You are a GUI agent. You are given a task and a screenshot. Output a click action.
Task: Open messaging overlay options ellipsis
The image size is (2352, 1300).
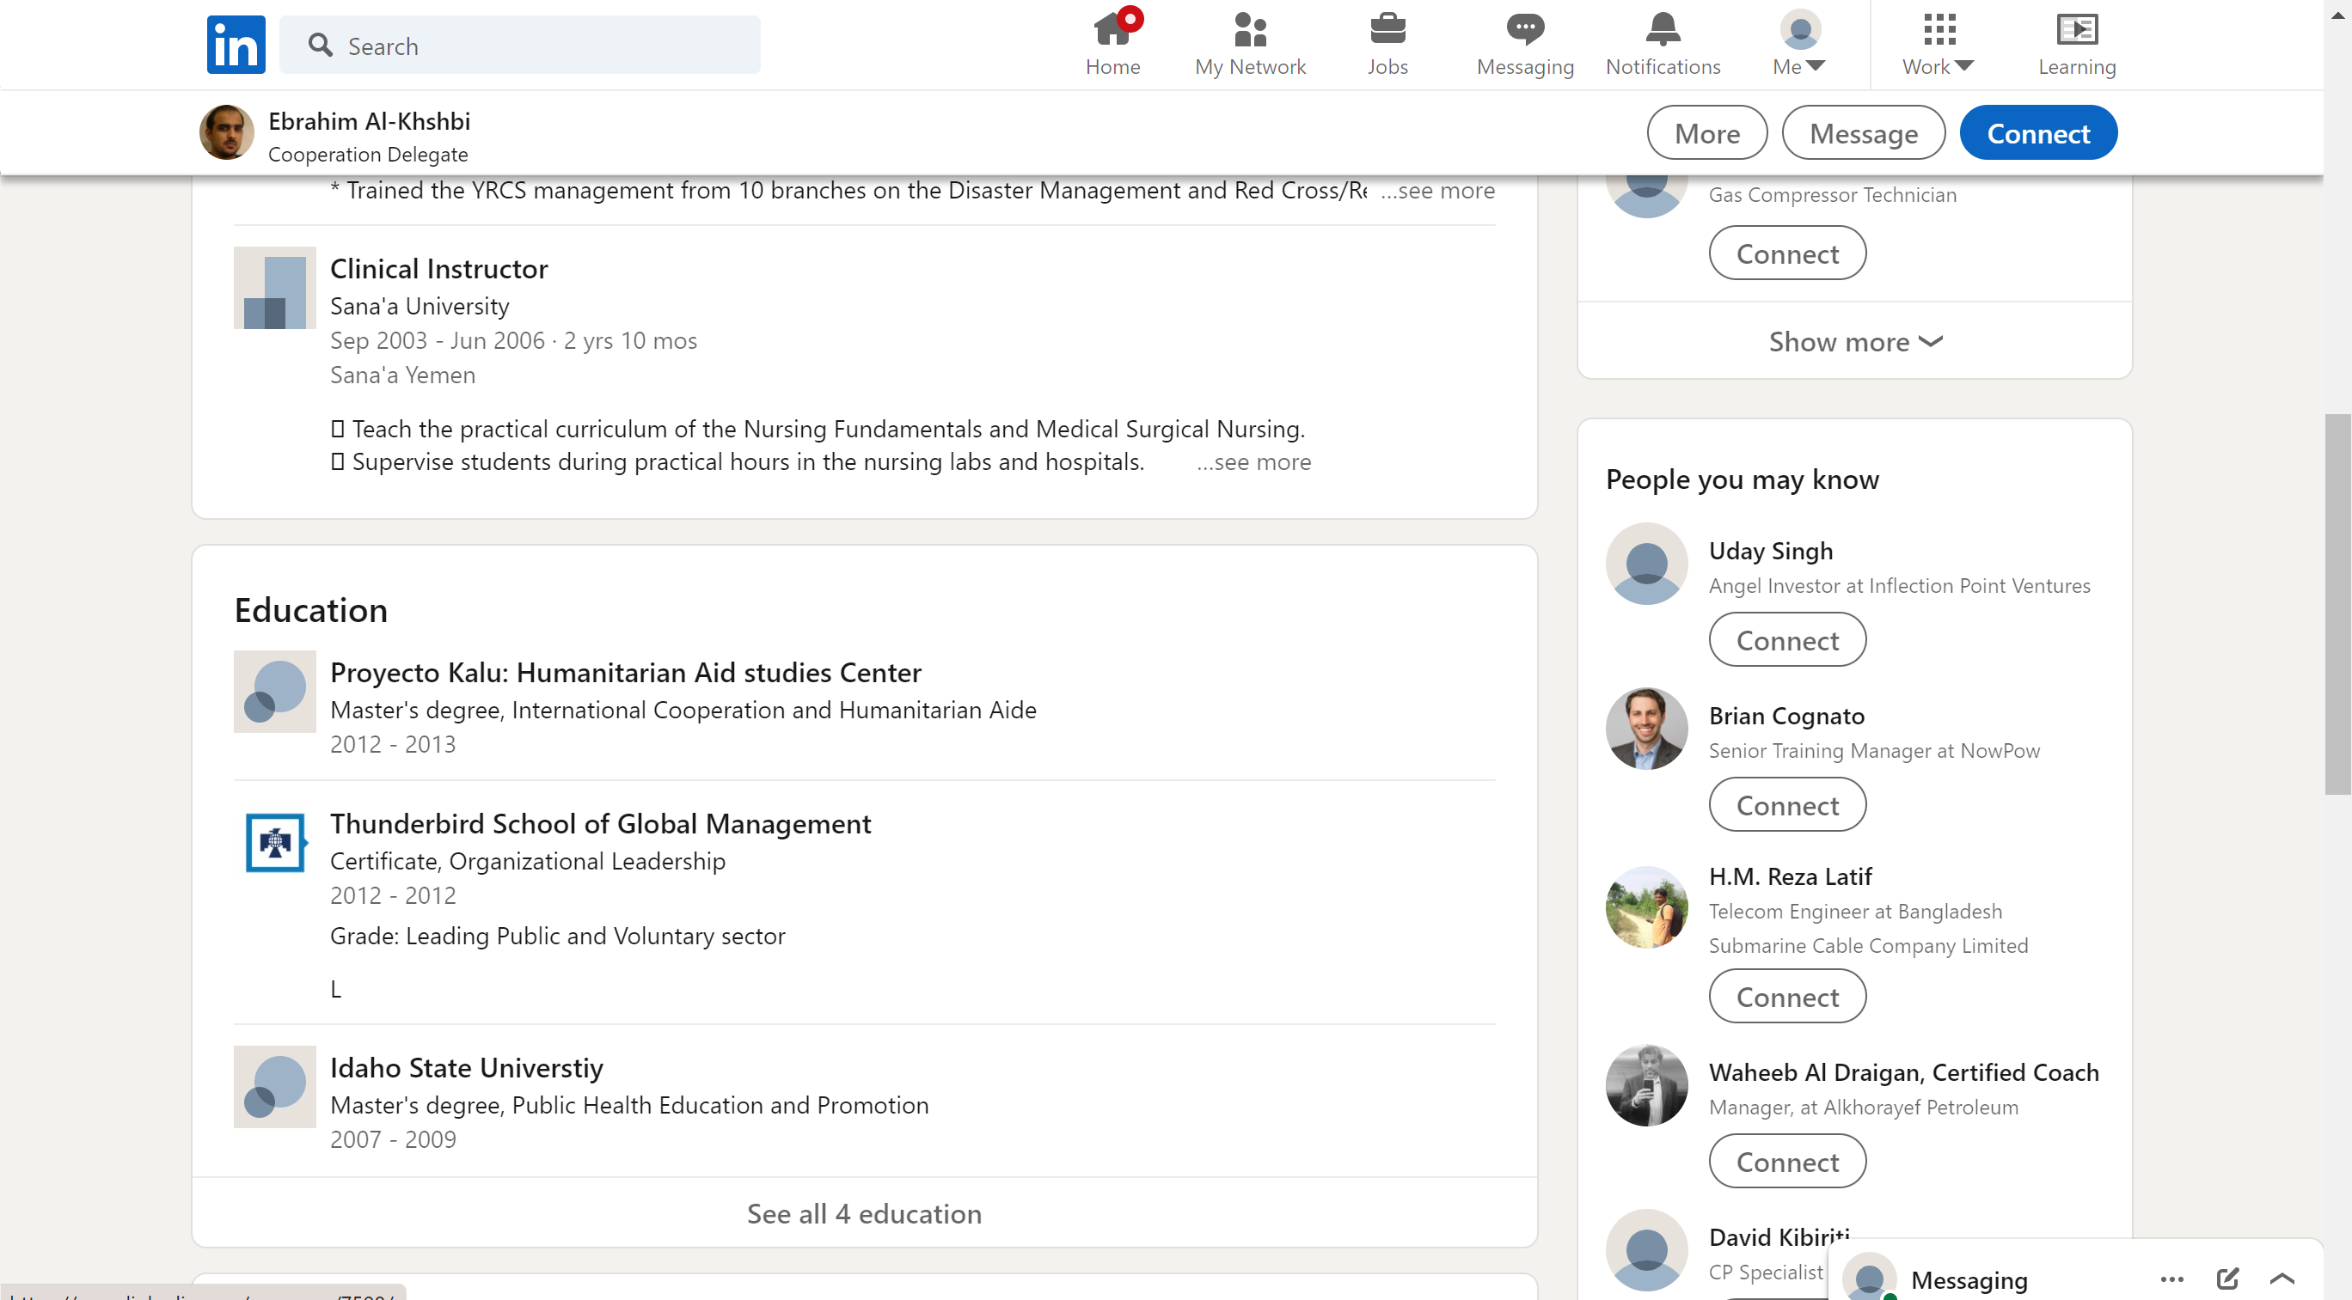click(2172, 1279)
